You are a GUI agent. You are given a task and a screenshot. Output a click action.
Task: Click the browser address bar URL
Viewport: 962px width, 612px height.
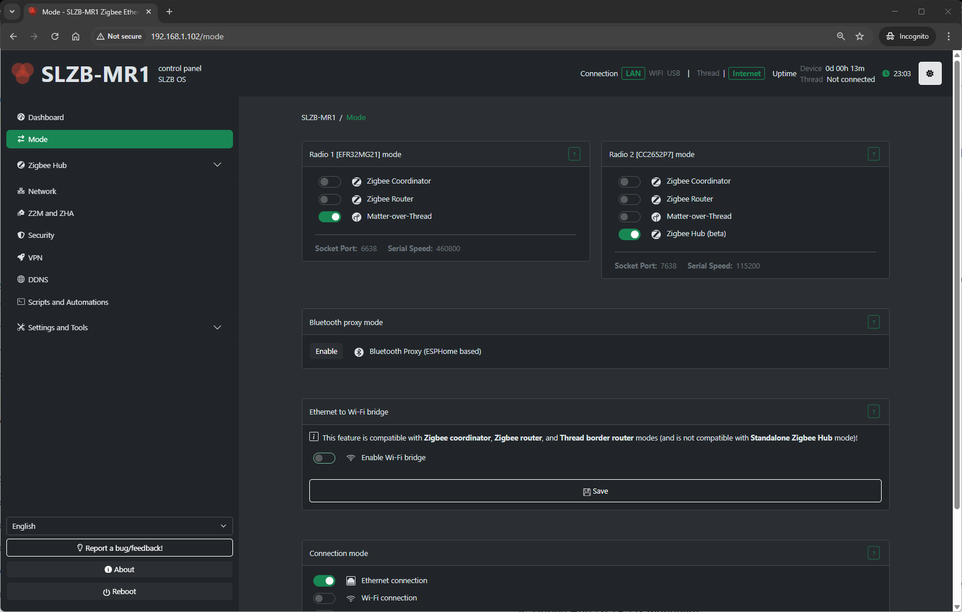pyautogui.click(x=187, y=36)
